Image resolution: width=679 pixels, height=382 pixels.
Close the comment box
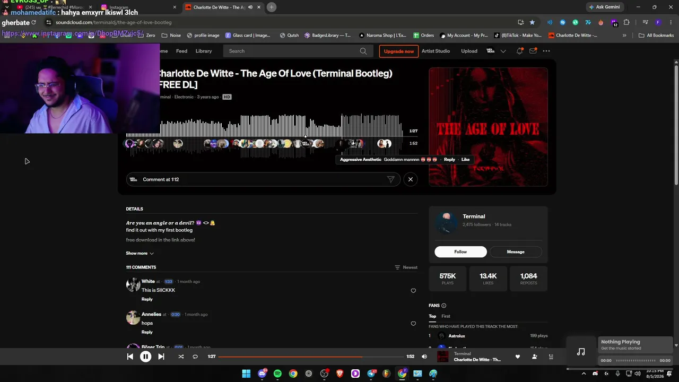[411, 179]
